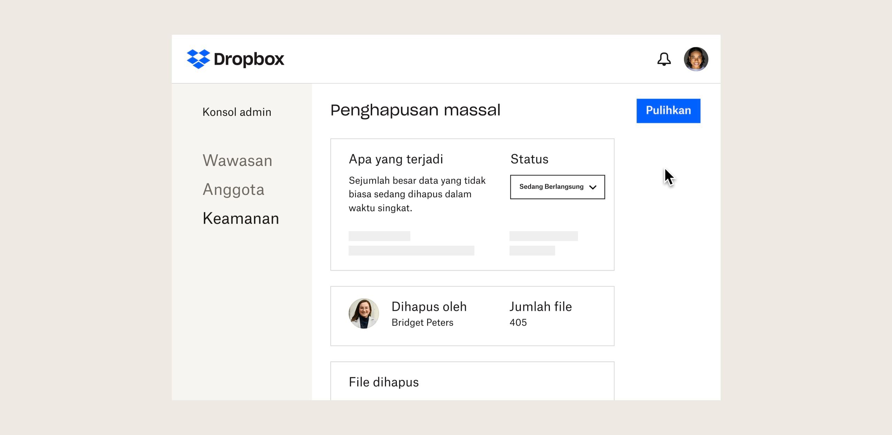892x435 pixels.
Task: Select the Penghapusan massal page heading
Action: (415, 110)
